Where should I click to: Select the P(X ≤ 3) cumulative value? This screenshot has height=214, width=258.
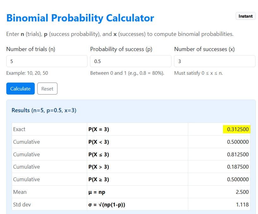[238, 154]
